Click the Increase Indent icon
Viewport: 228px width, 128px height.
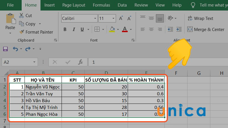(x=179, y=29)
